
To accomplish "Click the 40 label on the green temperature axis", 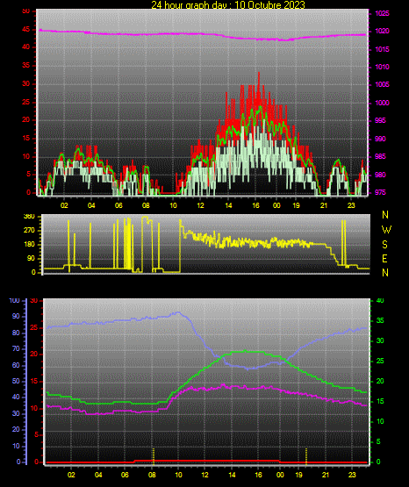I will click(x=380, y=301).
